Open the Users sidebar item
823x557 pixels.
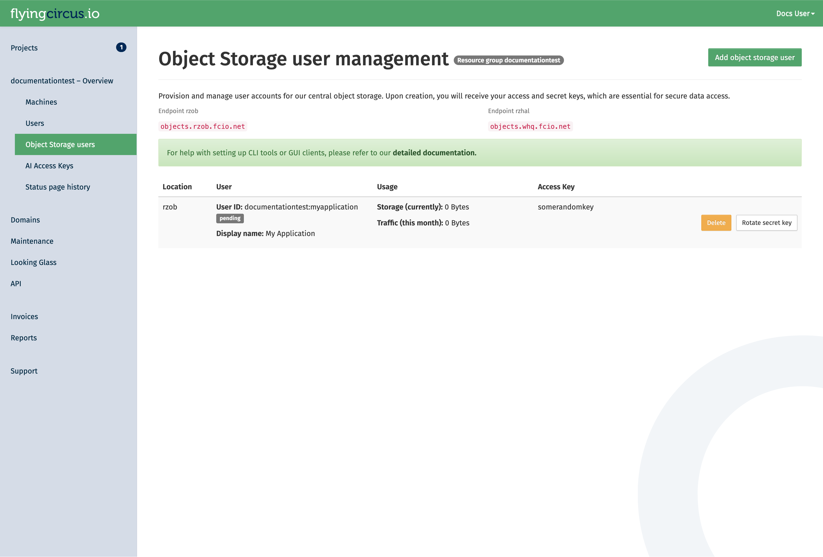click(35, 123)
